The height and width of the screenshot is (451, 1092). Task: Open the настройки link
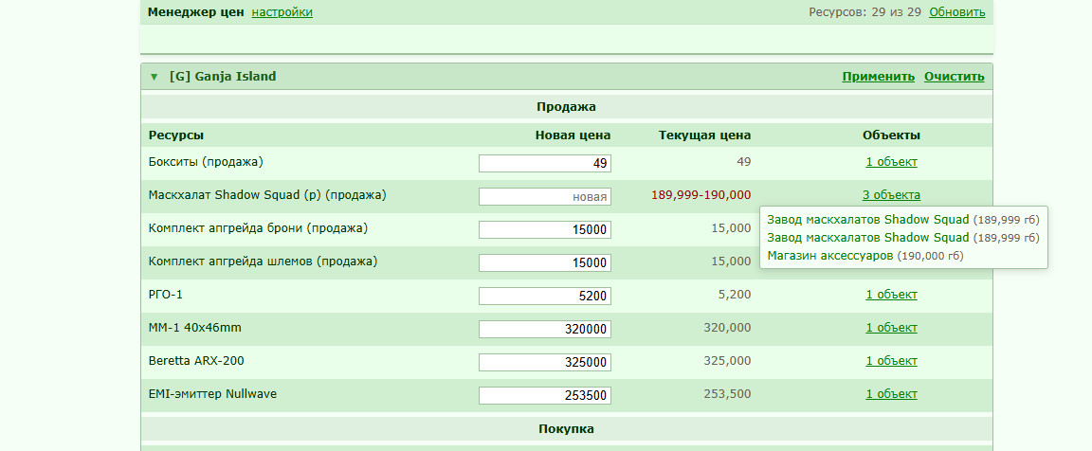(282, 11)
